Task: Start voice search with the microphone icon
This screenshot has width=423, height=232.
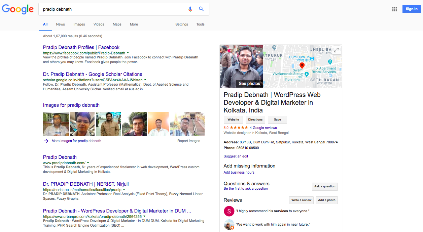Action: click(x=190, y=9)
